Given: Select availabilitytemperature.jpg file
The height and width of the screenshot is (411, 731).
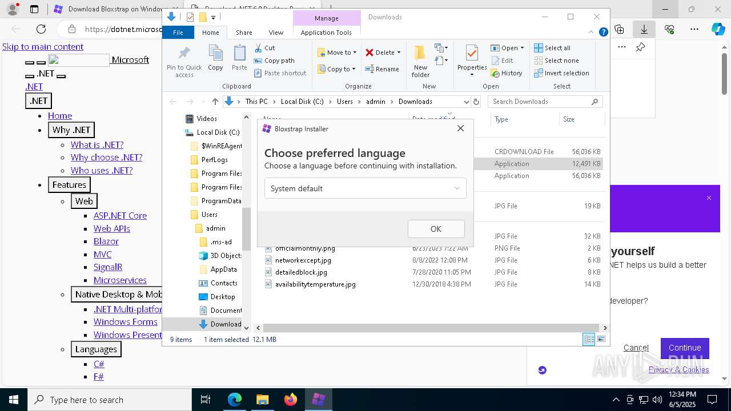Looking at the screenshot, I should click(x=315, y=284).
